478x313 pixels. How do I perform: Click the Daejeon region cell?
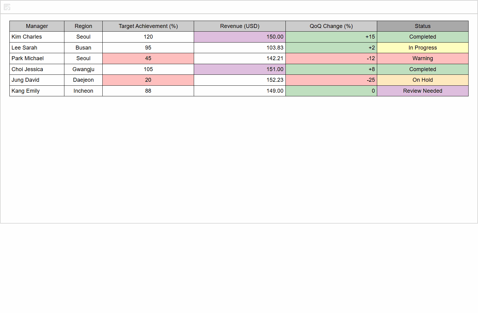tap(83, 80)
